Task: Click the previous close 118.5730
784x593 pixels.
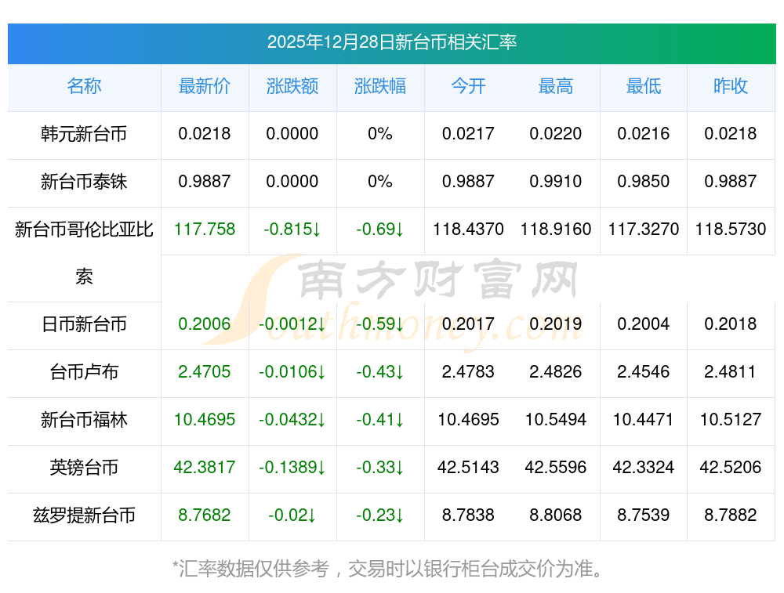Action: (731, 230)
